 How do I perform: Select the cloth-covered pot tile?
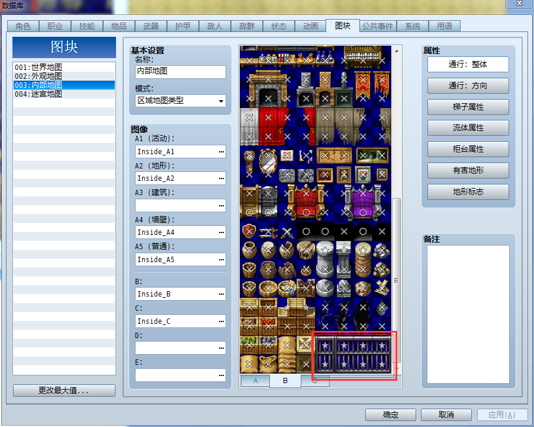pos(268,250)
